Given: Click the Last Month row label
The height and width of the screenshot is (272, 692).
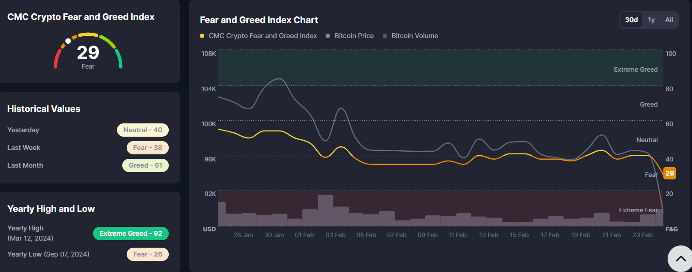Looking at the screenshot, I should click(25, 165).
